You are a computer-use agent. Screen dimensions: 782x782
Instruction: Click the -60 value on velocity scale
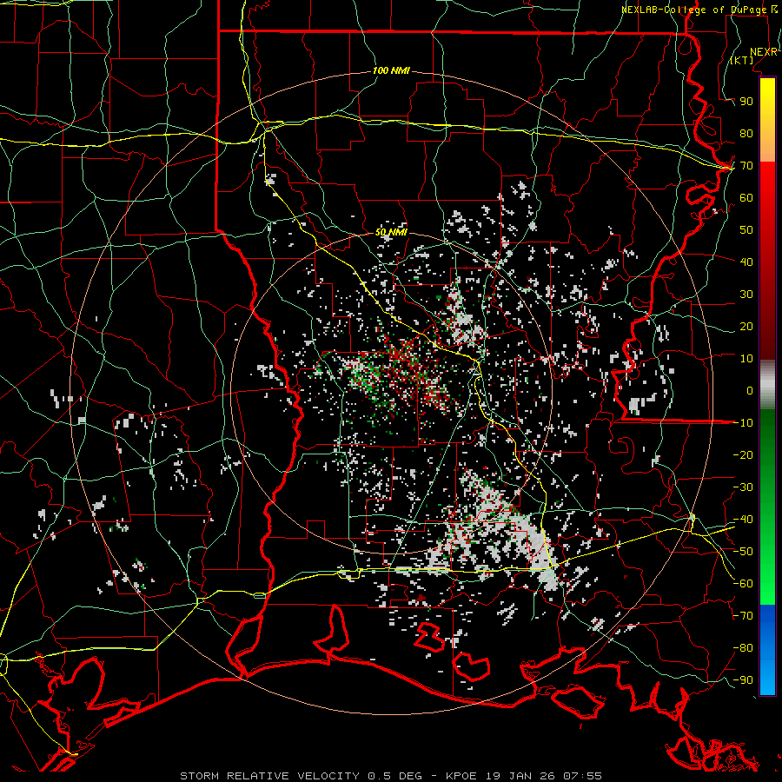point(743,584)
